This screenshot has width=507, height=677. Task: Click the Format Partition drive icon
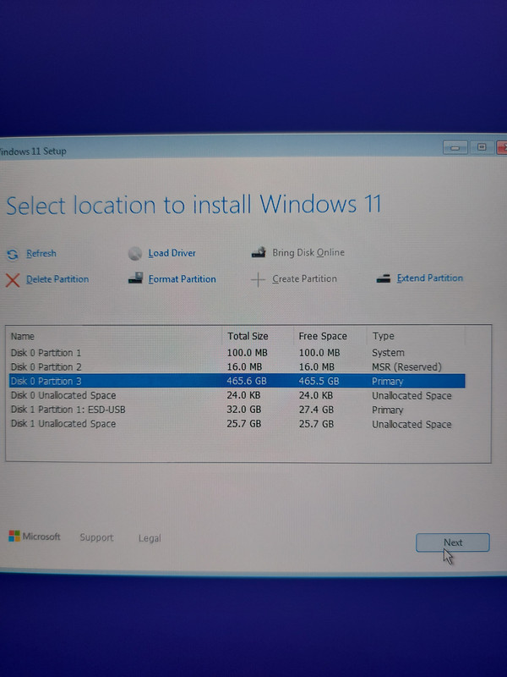tap(135, 278)
